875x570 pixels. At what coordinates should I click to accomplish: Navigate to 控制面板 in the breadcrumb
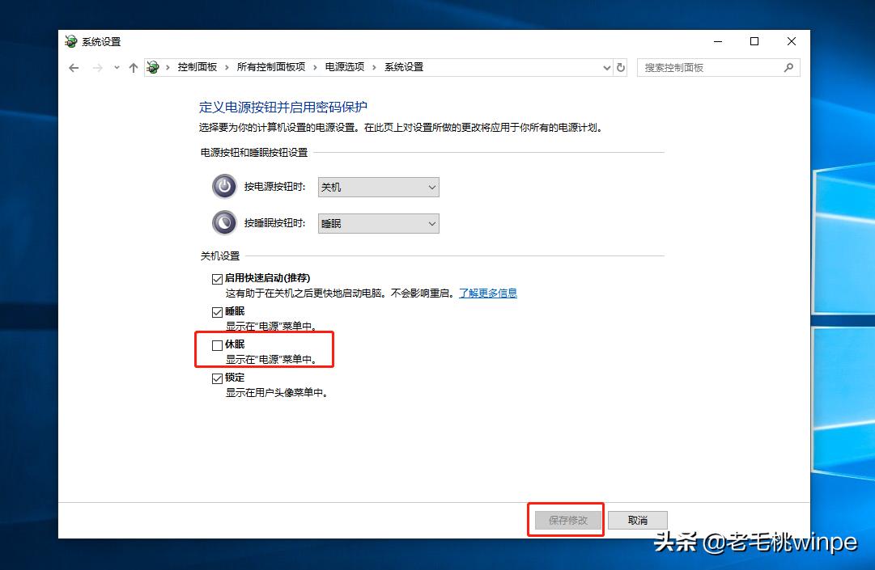pyautogui.click(x=198, y=67)
